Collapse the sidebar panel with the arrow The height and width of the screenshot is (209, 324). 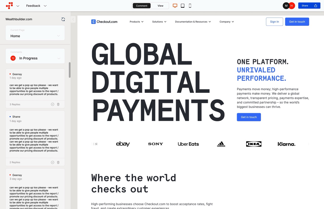click(73, 19)
